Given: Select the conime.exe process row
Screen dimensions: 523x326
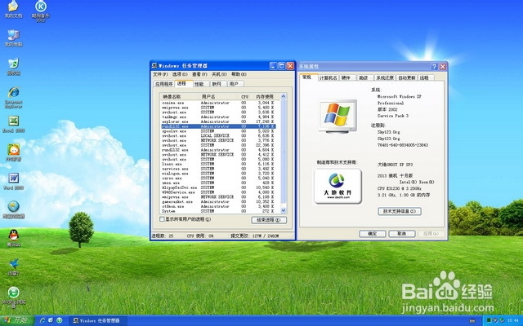Looking at the screenshot, I should [x=218, y=103].
